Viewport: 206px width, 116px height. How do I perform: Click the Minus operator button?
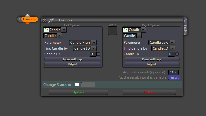tap(113, 31)
